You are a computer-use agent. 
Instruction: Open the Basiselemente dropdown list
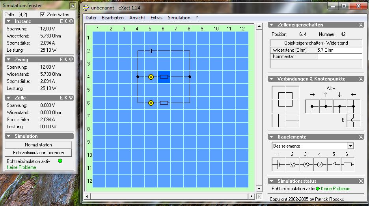pyautogui.click(x=350, y=146)
